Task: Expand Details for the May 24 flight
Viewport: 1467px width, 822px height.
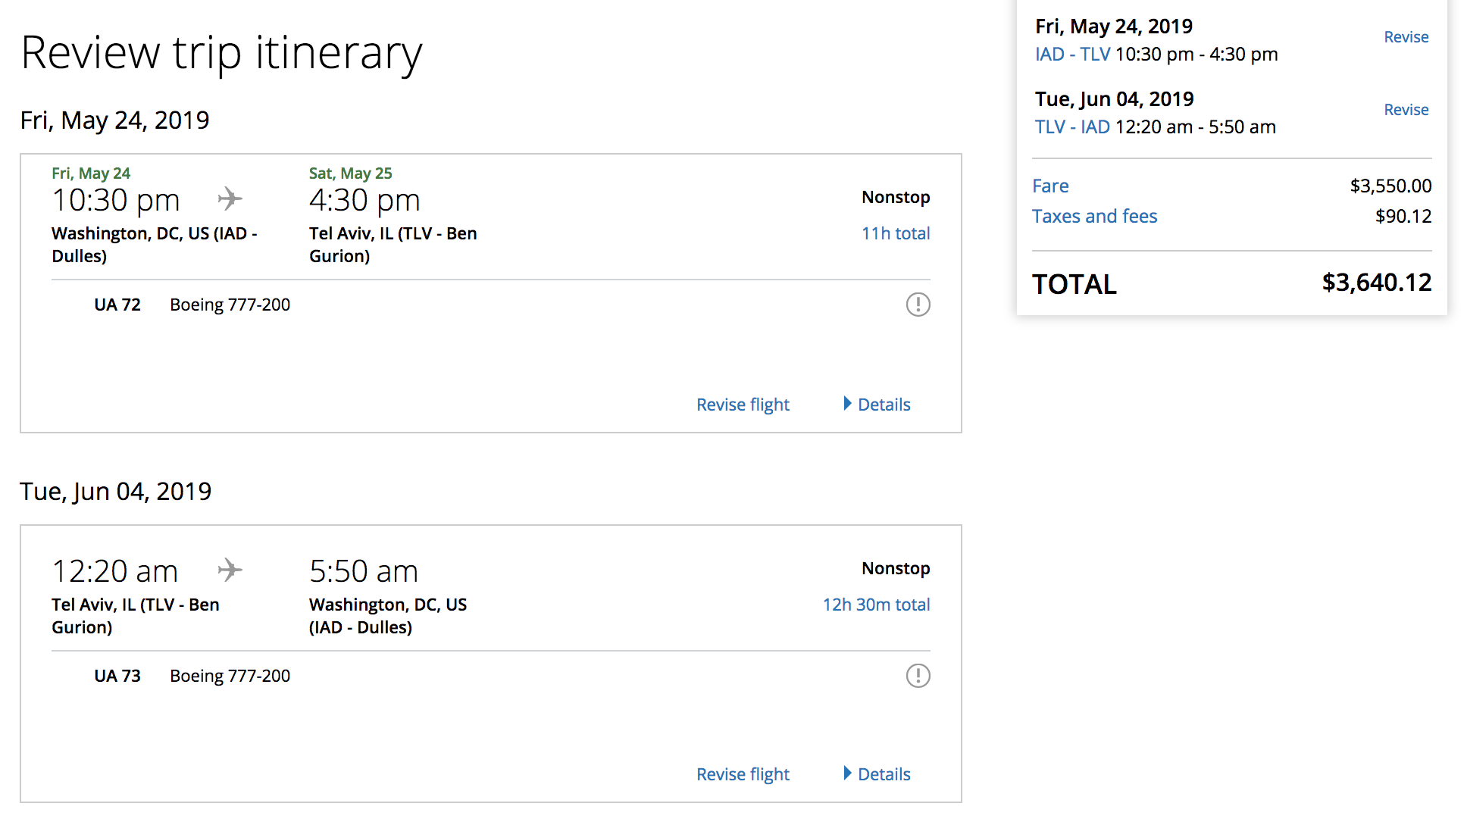Action: (x=877, y=405)
